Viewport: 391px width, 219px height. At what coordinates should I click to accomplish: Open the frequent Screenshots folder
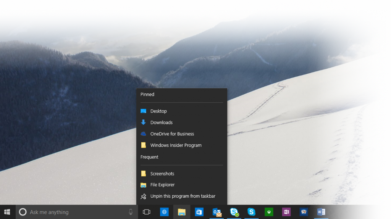(162, 174)
